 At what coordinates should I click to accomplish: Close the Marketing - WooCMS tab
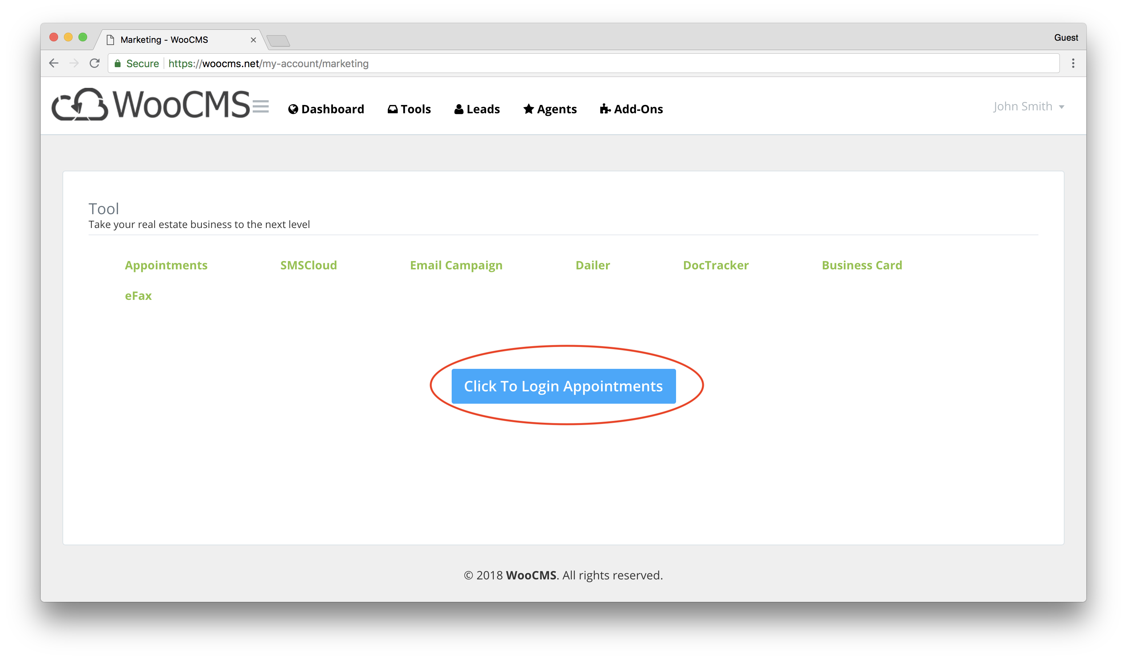pyautogui.click(x=253, y=40)
